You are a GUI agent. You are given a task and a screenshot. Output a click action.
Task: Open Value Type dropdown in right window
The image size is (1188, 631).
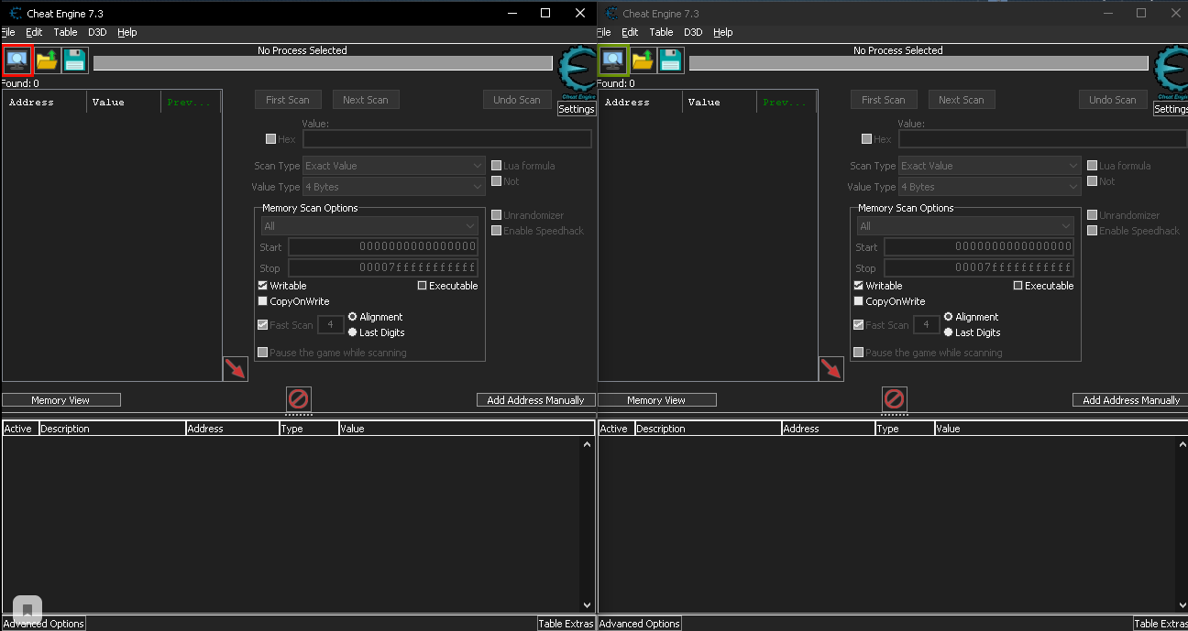[990, 187]
